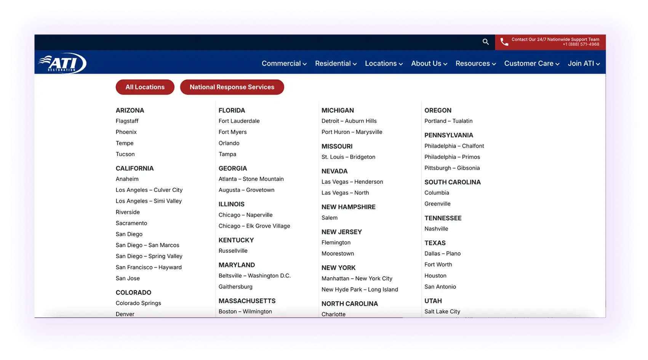
Task: Select the Salem location
Action: click(x=330, y=218)
